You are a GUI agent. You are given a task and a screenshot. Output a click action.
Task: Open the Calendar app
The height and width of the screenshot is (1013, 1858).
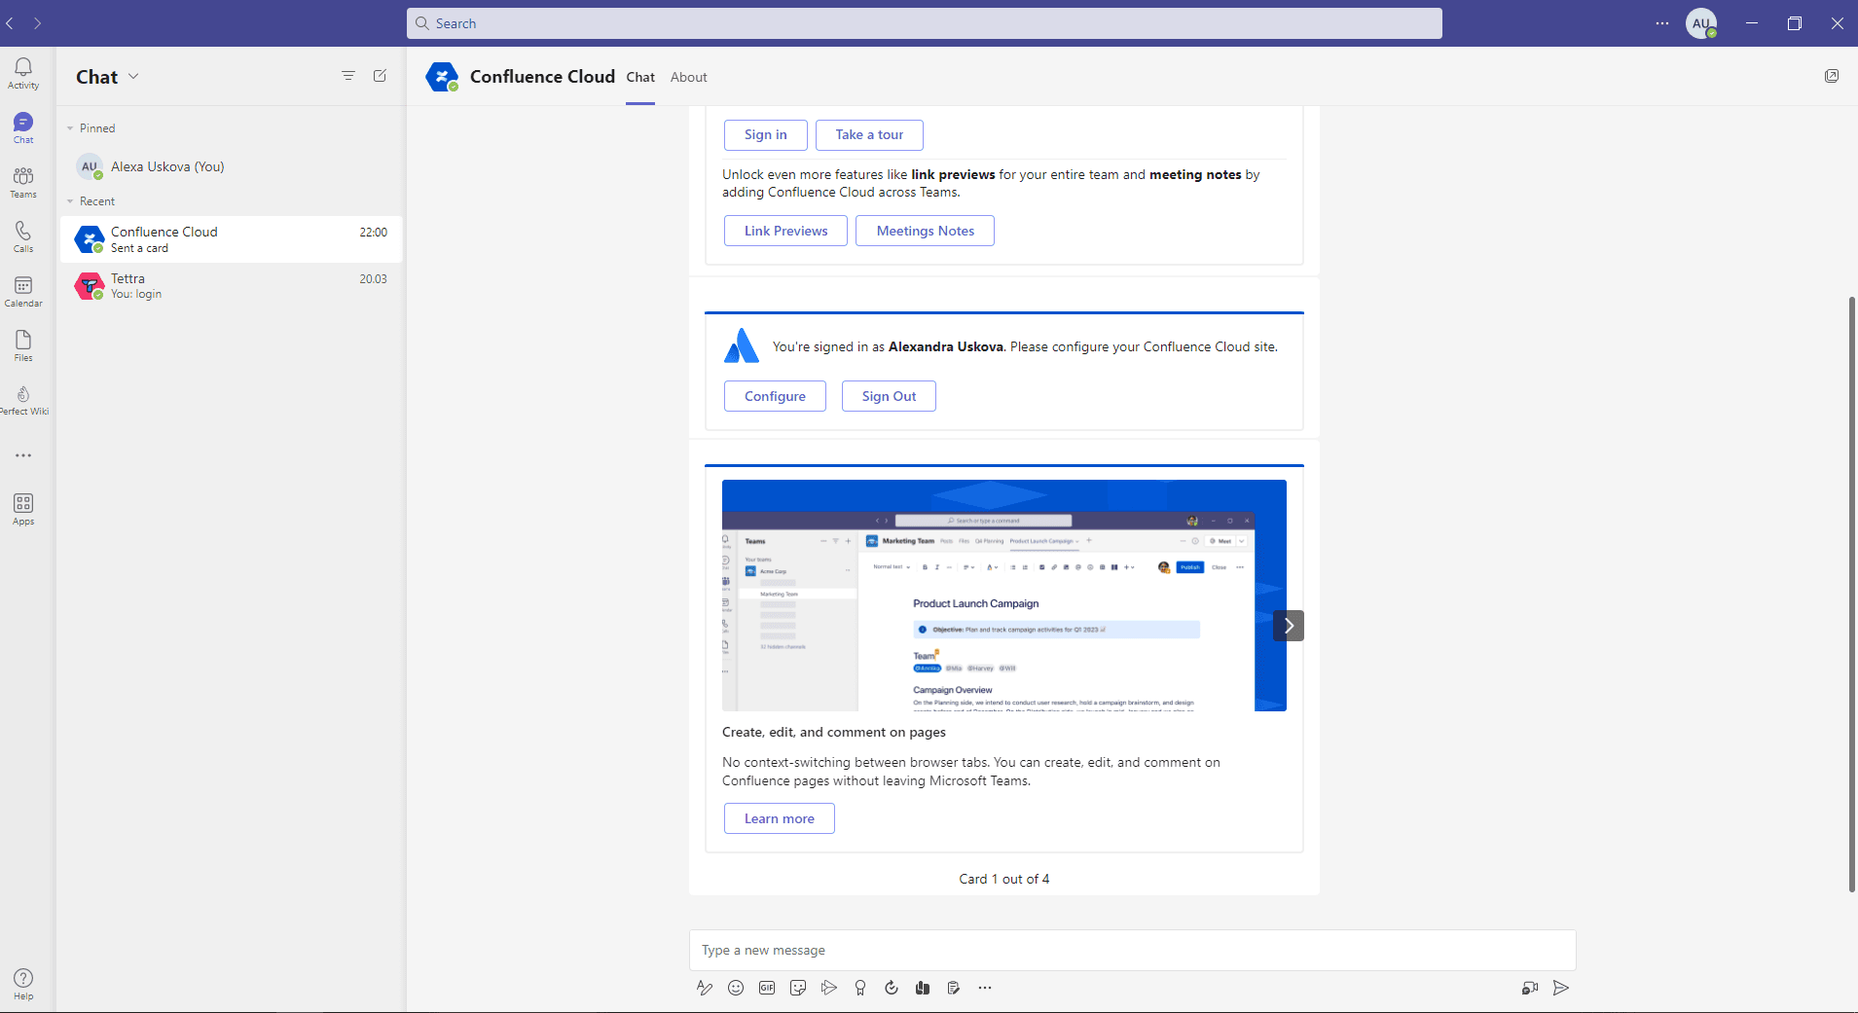[23, 291]
